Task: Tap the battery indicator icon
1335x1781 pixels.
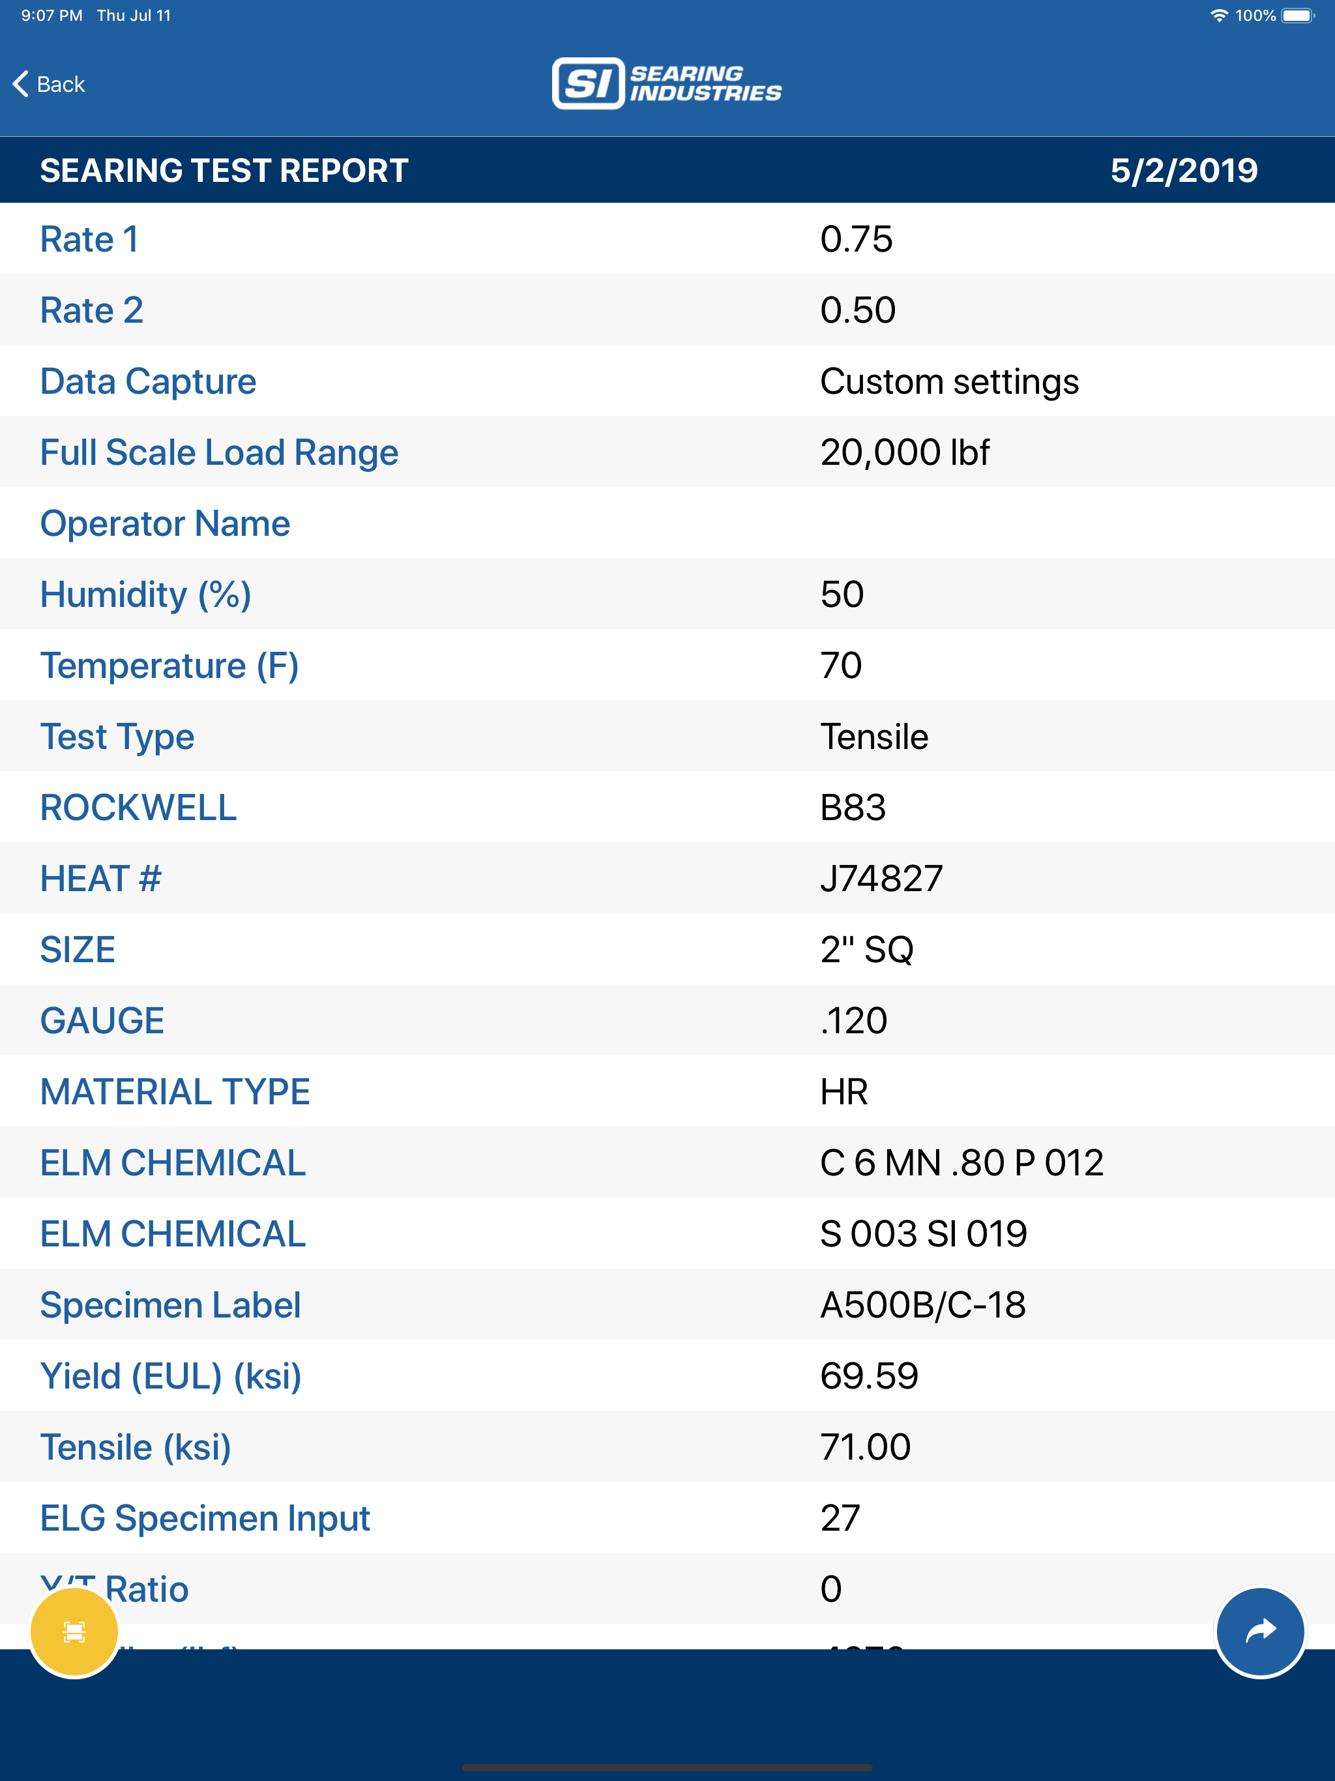Action: (1298, 15)
